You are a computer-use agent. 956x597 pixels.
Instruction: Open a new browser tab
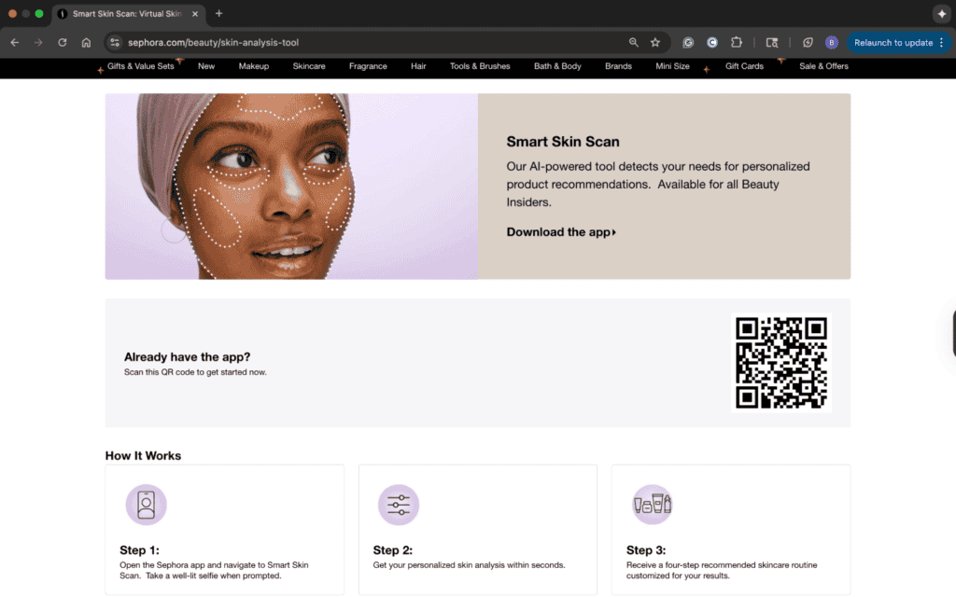click(x=218, y=13)
